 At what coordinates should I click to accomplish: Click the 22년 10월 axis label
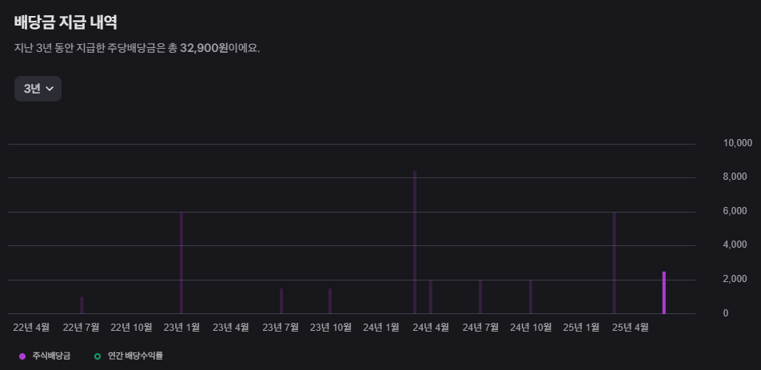(x=132, y=328)
